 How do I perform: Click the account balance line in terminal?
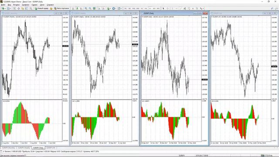pos(51,151)
